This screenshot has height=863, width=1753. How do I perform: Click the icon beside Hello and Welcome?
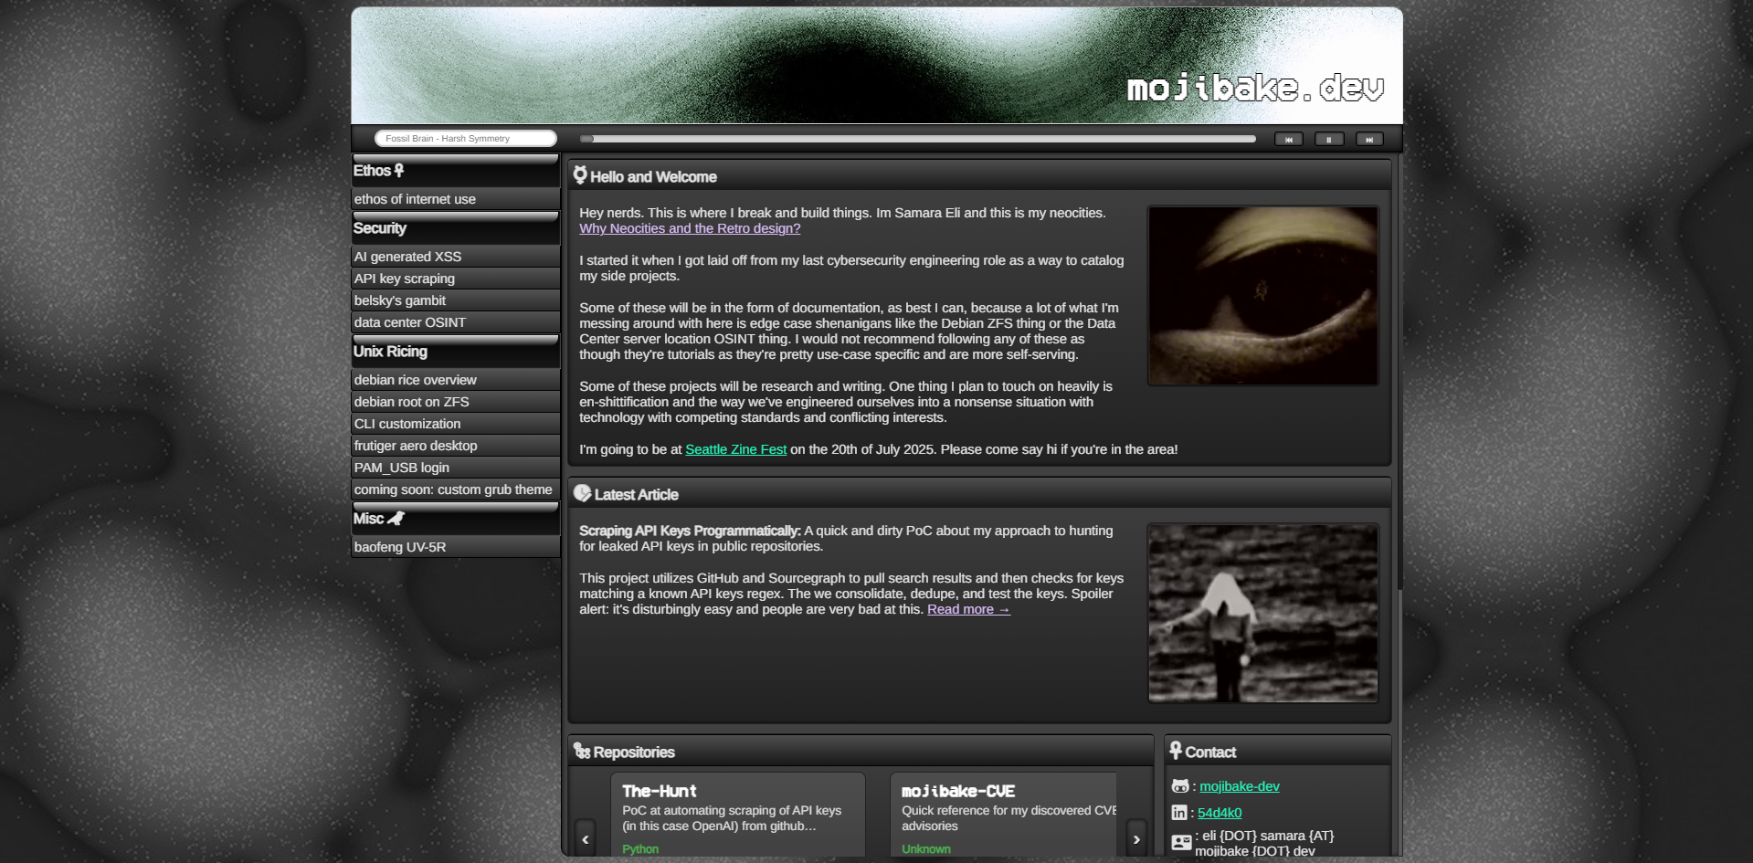[x=580, y=175]
